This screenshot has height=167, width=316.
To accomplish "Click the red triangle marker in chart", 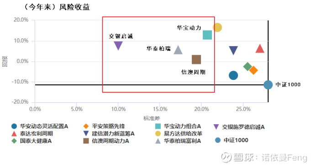I will (x=260, y=49).
